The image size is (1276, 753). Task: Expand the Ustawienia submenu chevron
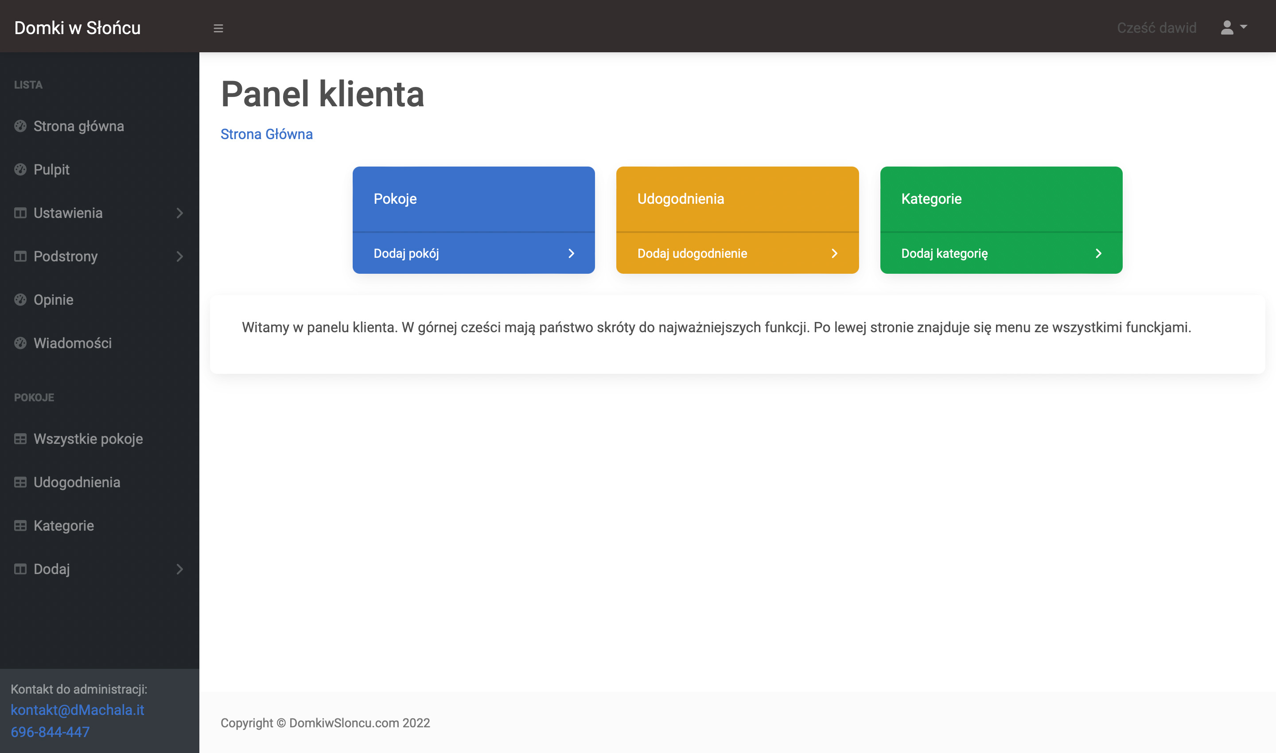coord(180,213)
